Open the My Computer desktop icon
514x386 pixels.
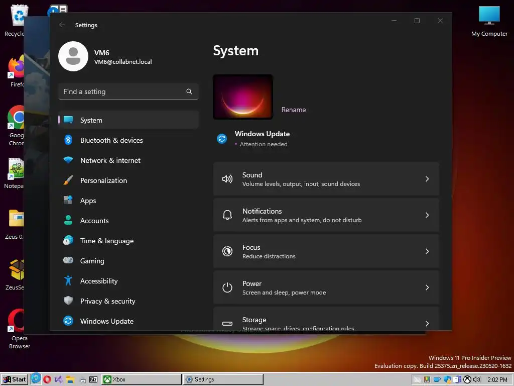pos(489,21)
